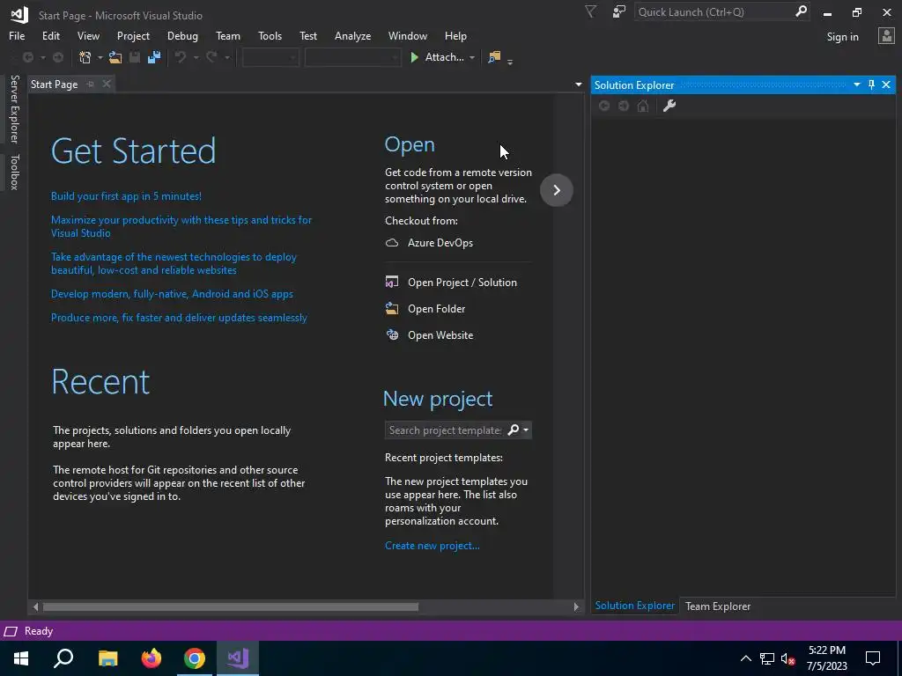
Task: Open the Toolbox side tab
Action: point(14,172)
